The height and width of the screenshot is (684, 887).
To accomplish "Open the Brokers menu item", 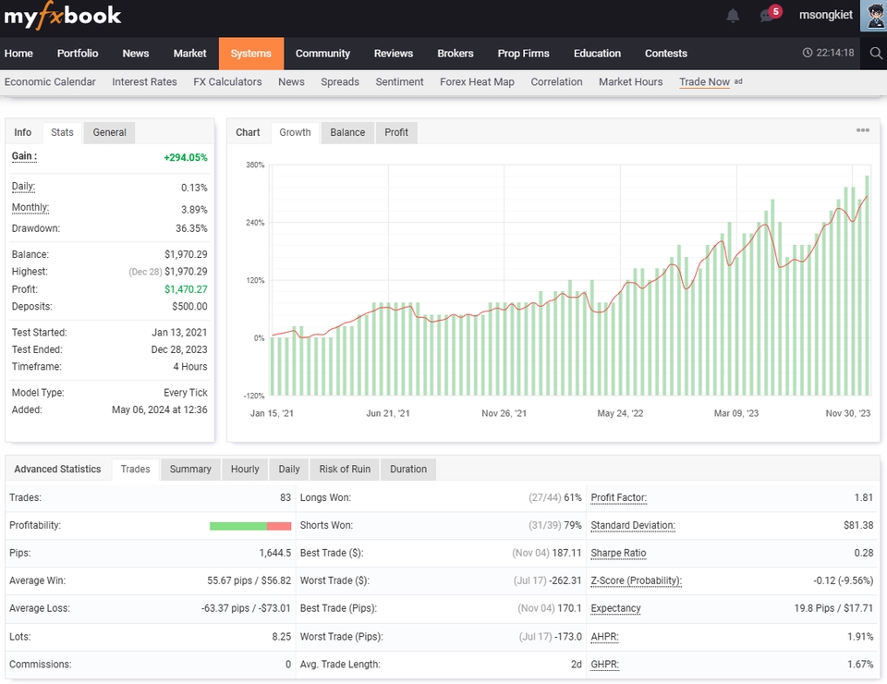I will click(x=456, y=54).
